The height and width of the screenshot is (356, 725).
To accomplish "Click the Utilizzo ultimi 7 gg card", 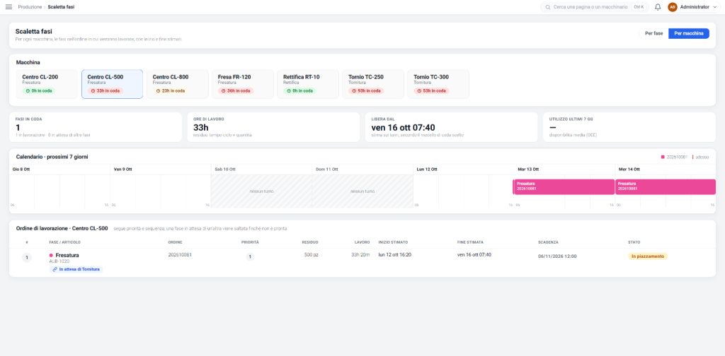I will click(x=629, y=127).
